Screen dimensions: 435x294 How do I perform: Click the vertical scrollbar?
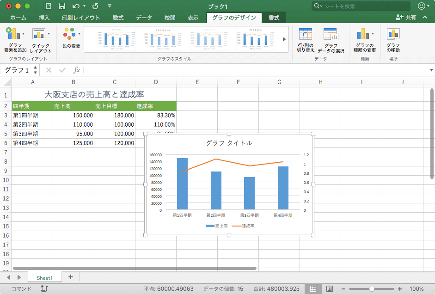432,134
